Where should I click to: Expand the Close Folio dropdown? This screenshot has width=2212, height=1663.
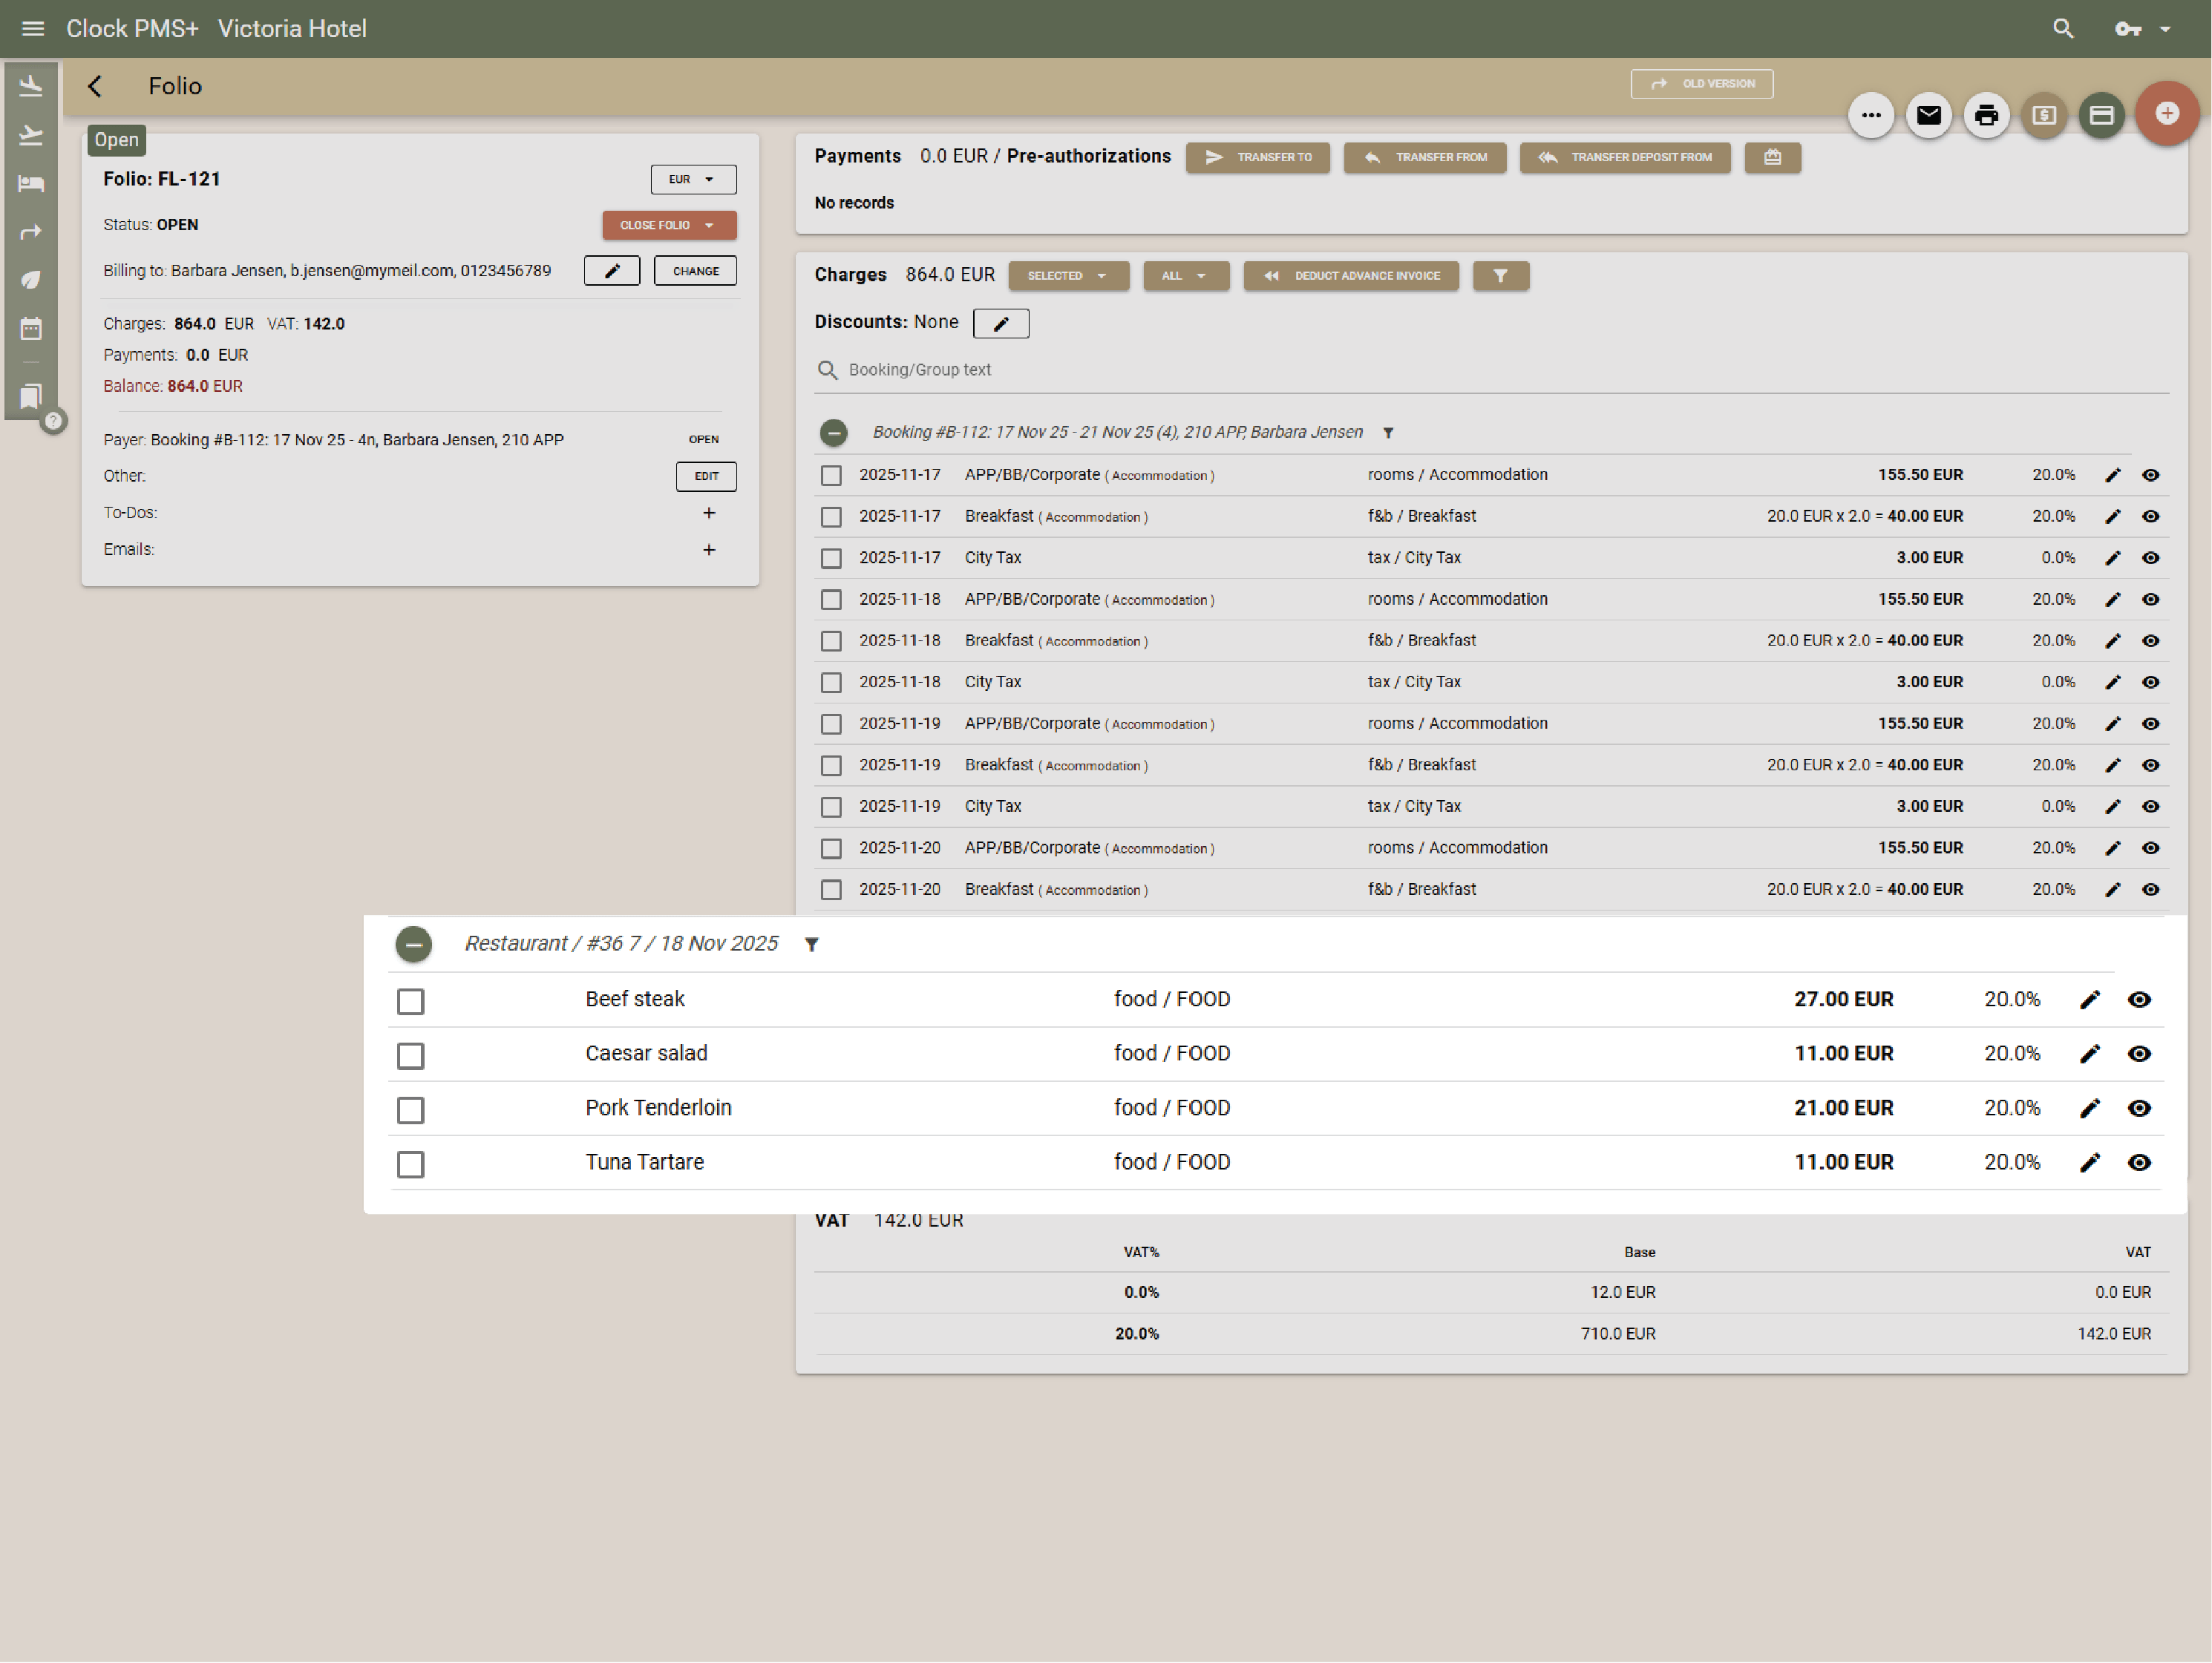668,225
